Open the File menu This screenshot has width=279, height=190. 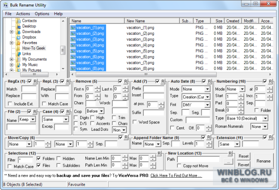point(8,14)
